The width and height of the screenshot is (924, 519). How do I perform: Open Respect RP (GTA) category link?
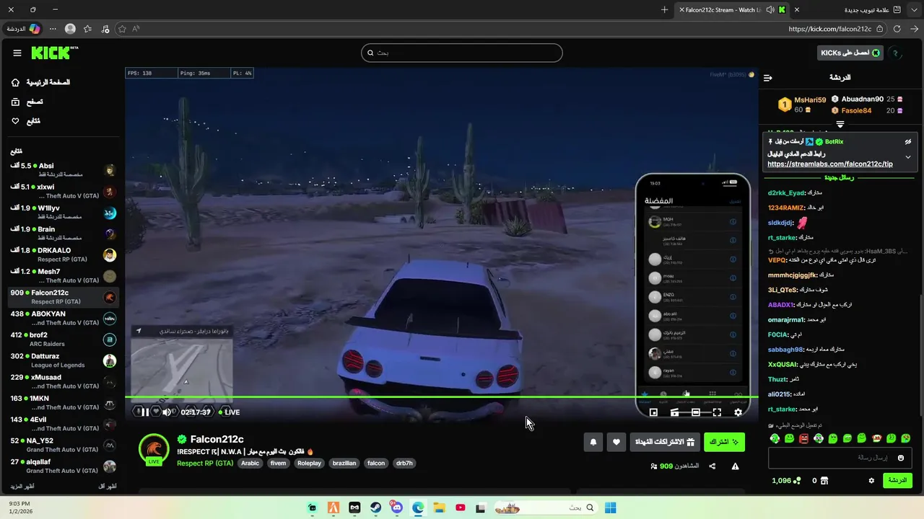click(205, 463)
